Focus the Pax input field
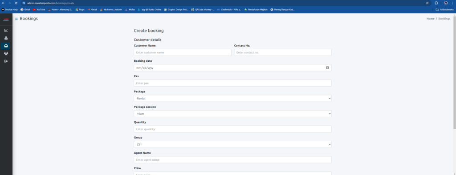 [x=232, y=83]
